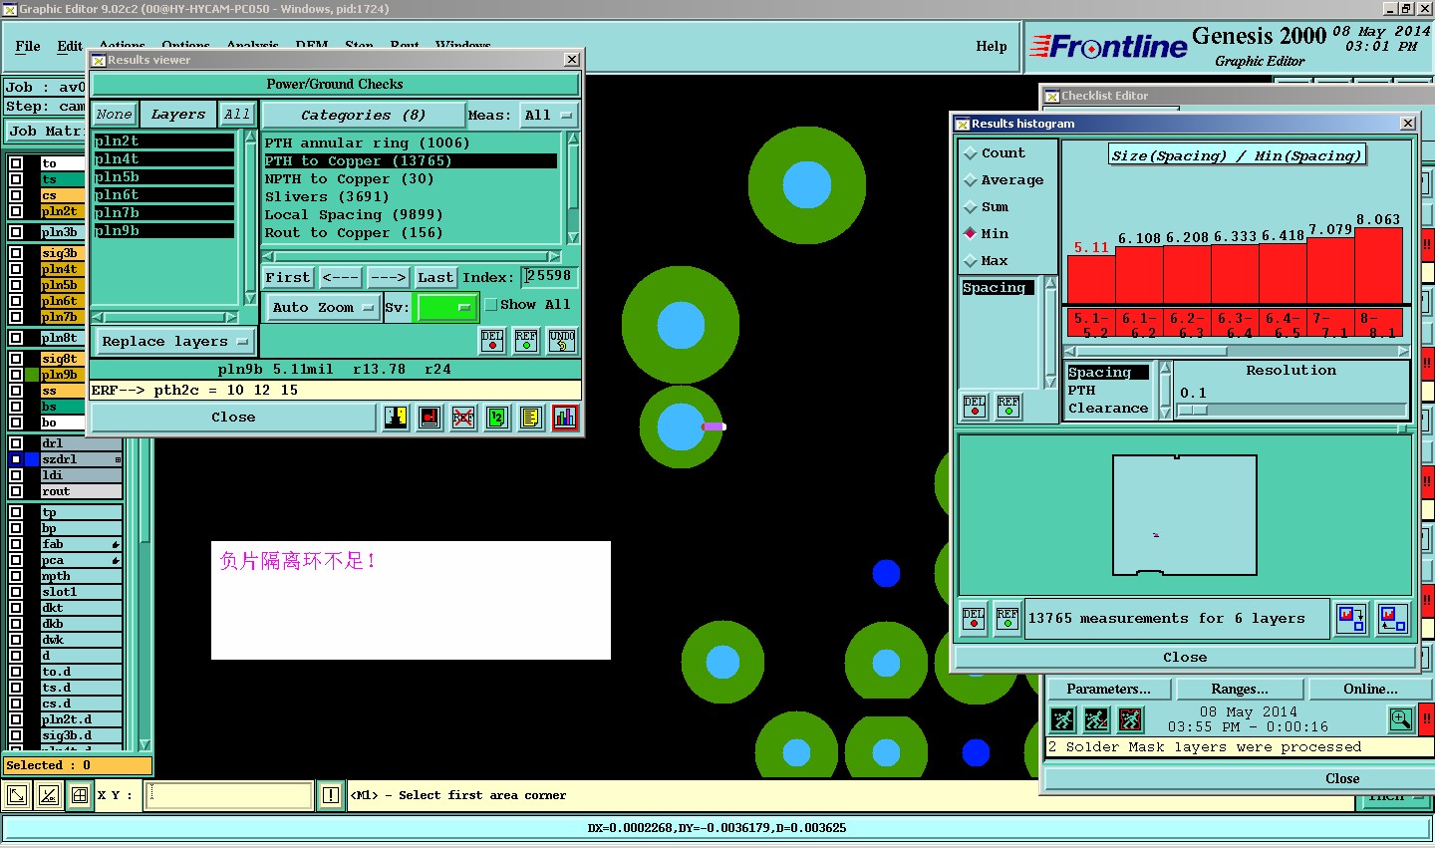Click first running-man icon in Checklist Editor
1435x848 pixels.
pyautogui.click(x=1062, y=718)
